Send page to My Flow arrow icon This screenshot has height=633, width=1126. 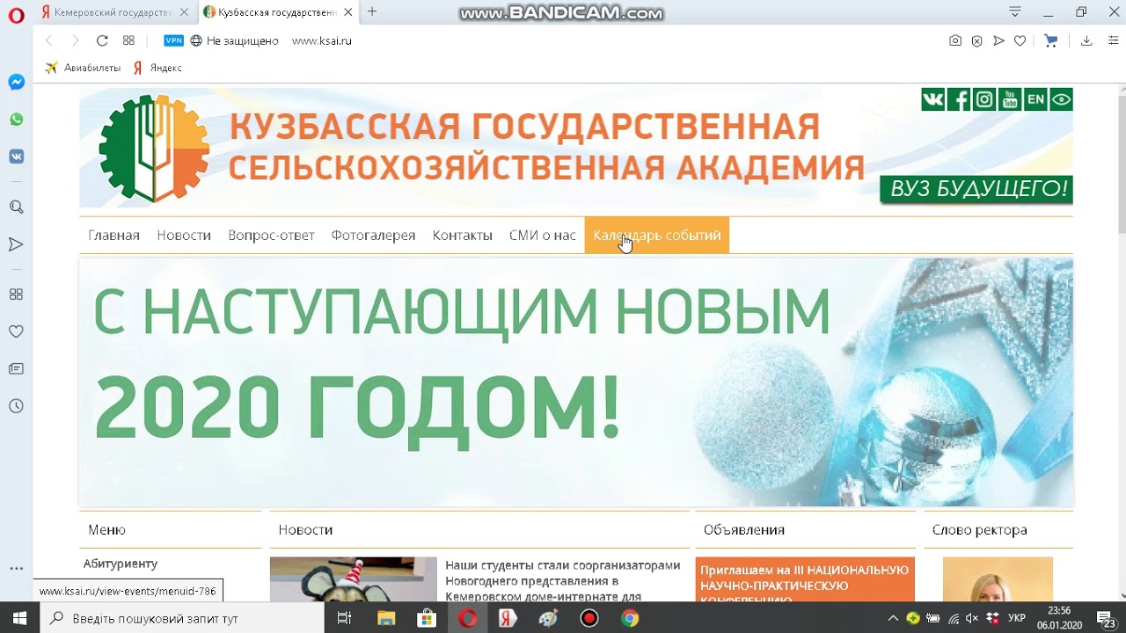coord(998,40)
